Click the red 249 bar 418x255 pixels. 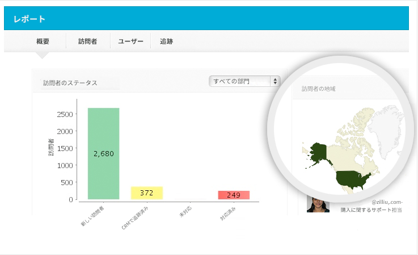tap(234, 195)
